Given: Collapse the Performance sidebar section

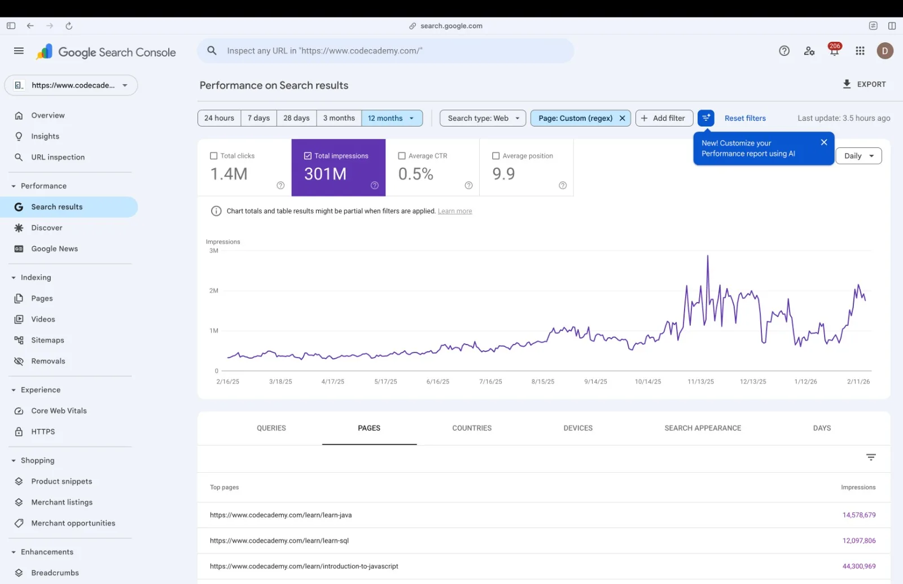Looking at the screenshot, I should coord(14,186).
